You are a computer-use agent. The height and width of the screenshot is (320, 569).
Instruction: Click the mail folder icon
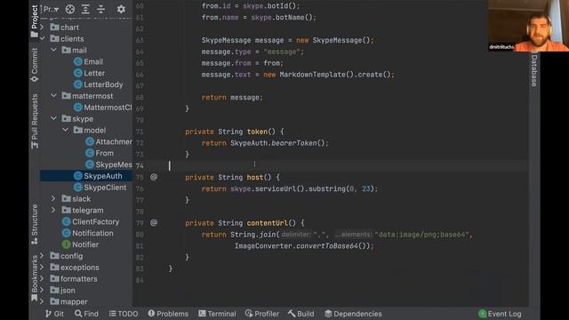pos(67,50)
